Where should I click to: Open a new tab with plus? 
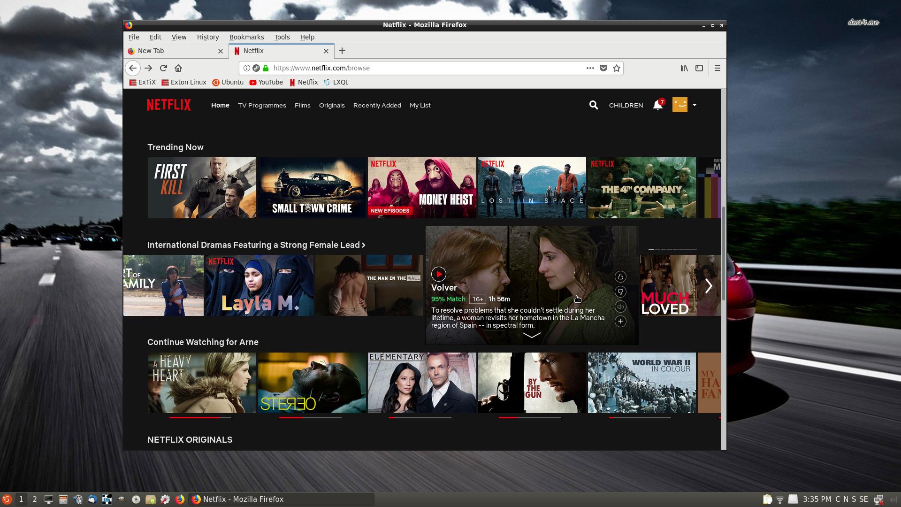[342, 51]
